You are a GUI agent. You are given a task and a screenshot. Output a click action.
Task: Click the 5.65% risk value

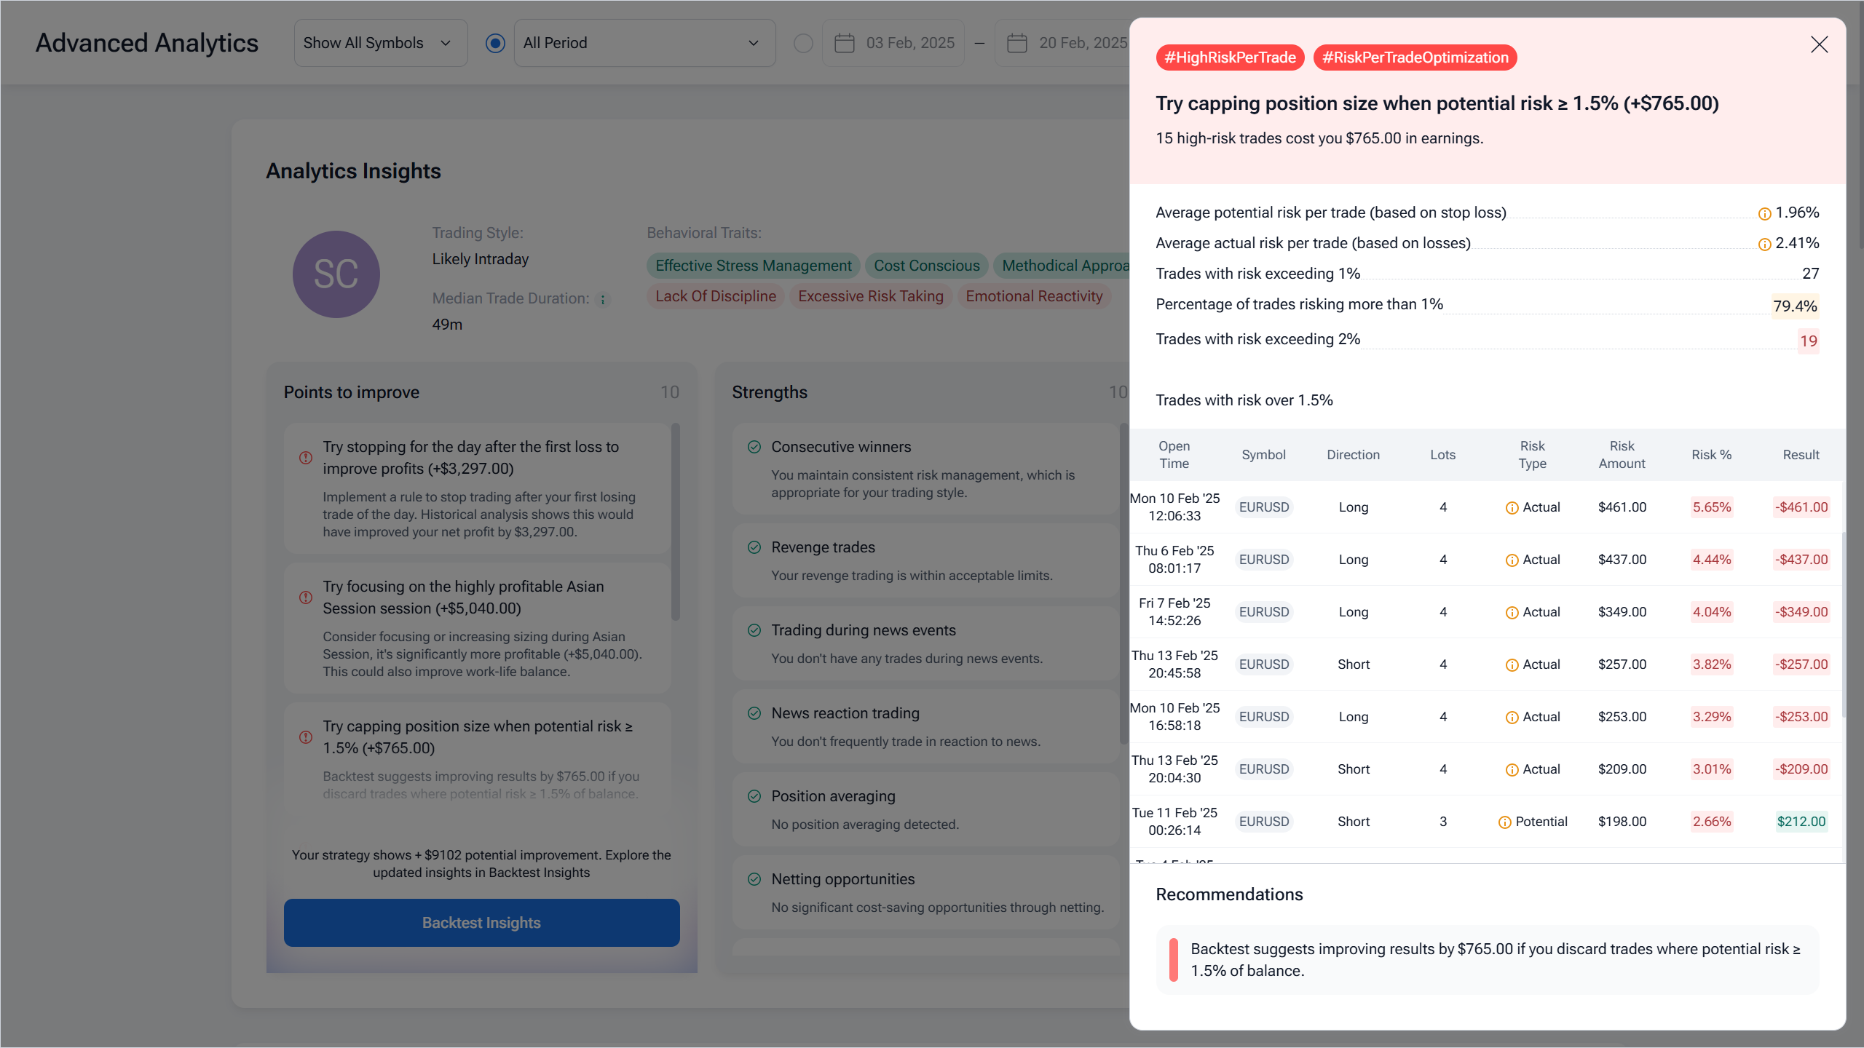1711,507
